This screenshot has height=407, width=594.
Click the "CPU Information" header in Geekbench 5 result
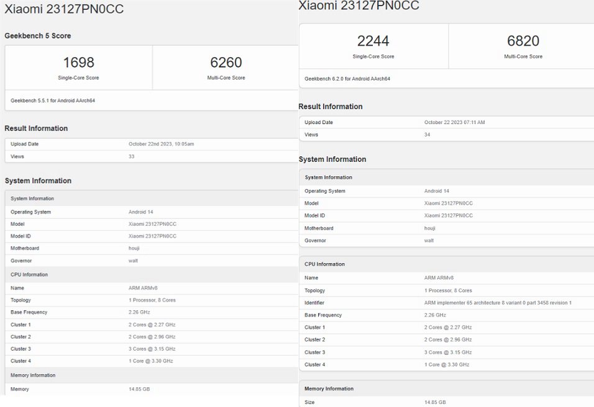coord(29,275)
